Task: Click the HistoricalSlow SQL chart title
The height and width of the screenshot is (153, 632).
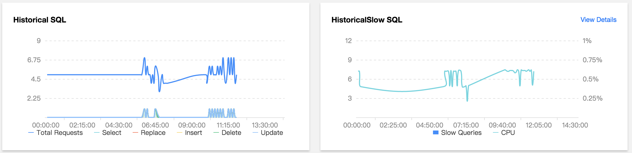Action: click(x=367, y=20)
